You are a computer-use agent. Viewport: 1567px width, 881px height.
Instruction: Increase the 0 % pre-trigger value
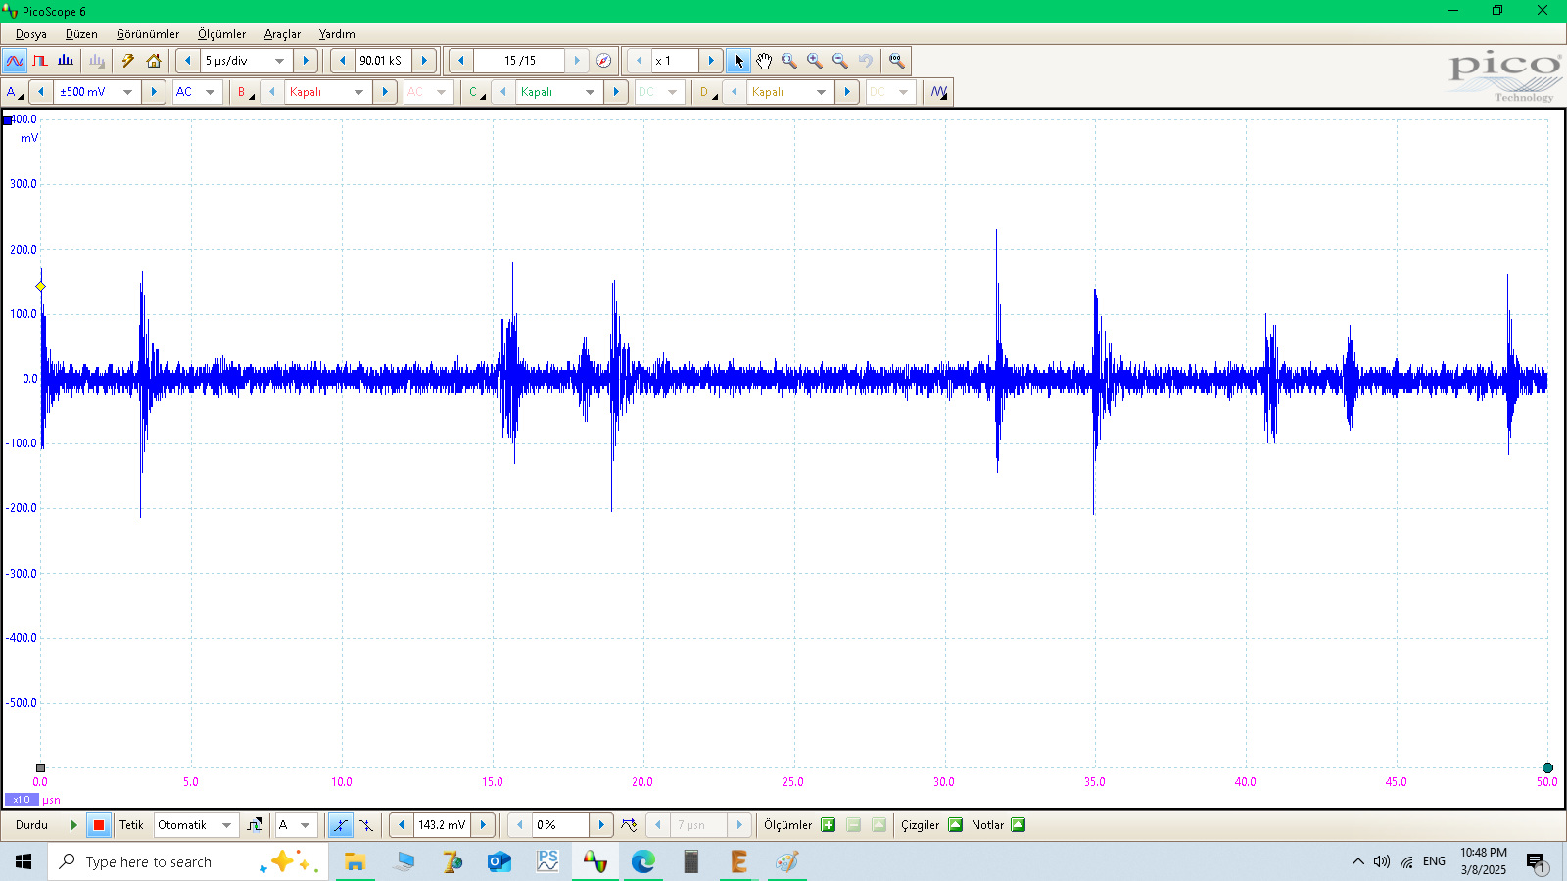(601, 825)
